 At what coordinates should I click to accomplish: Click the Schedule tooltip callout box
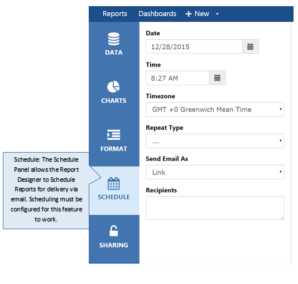click(x=46, y=191)
